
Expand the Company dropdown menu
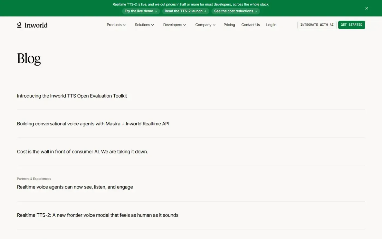click(205, 25)
